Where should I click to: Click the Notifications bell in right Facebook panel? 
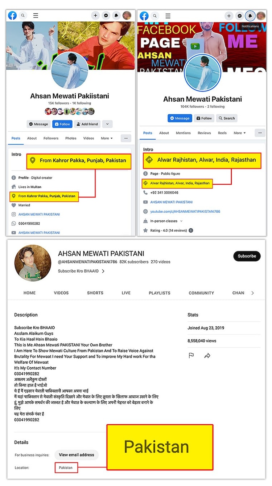(x=250, y=16)
